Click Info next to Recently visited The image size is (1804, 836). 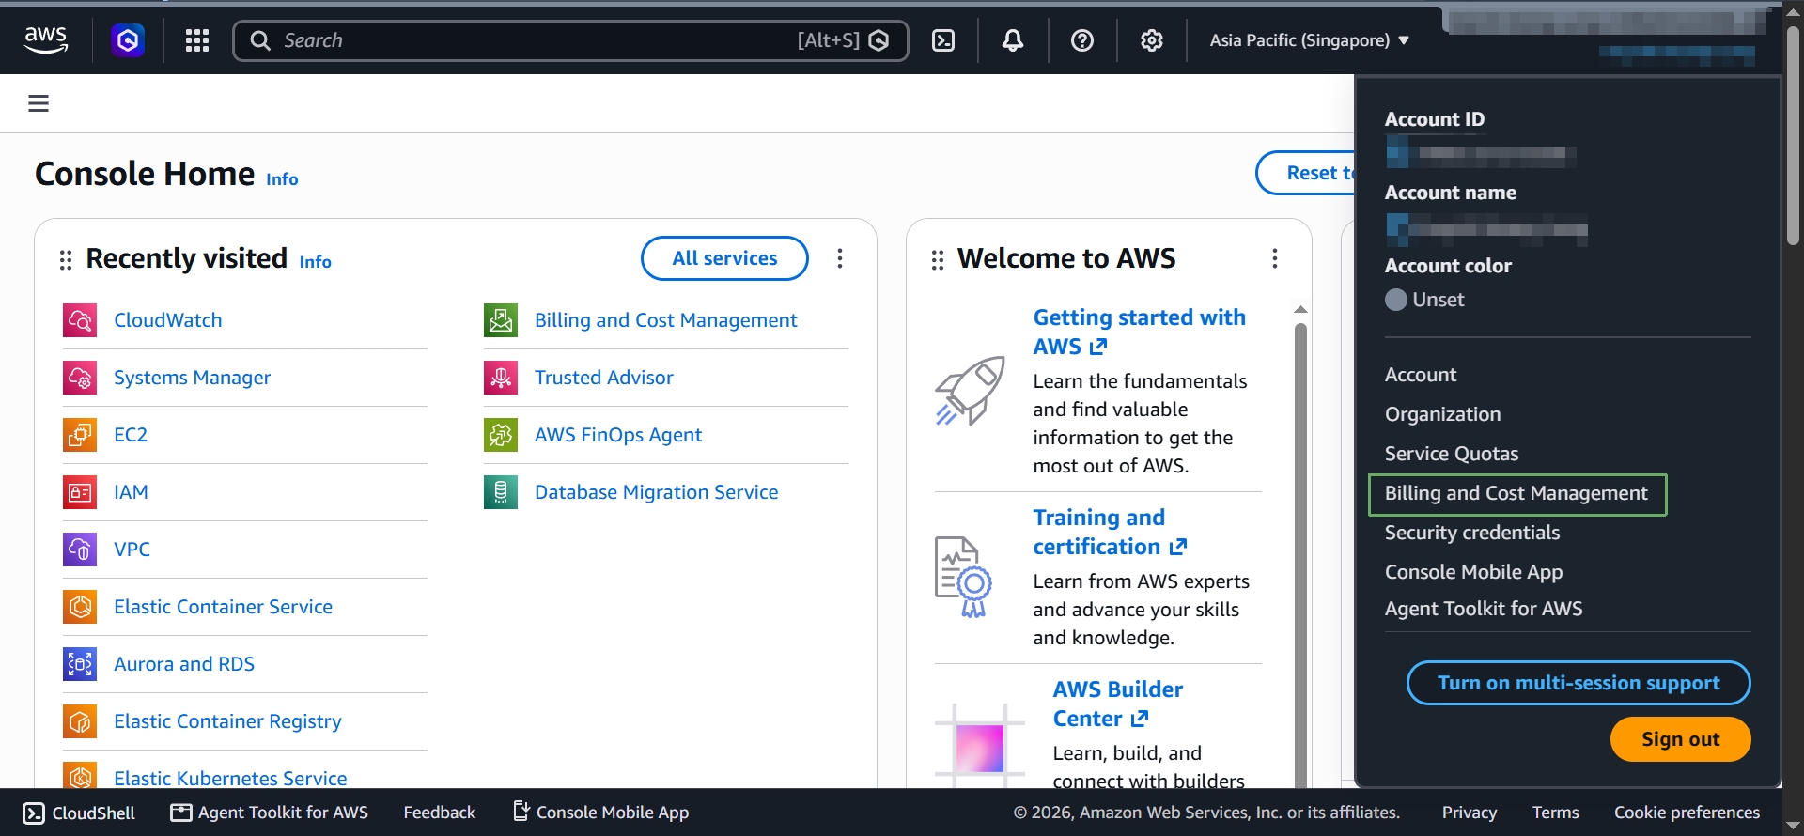click(315, 262)
